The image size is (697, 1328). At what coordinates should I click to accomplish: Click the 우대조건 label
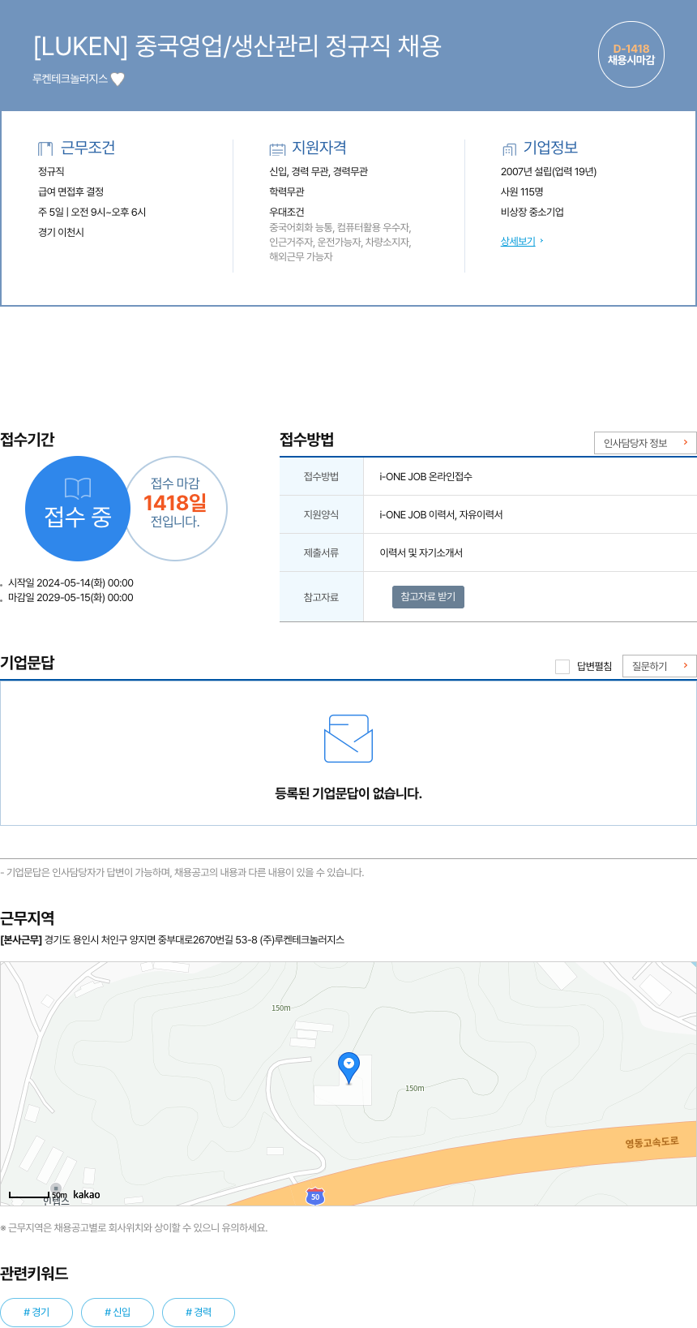tap(287, 213)
